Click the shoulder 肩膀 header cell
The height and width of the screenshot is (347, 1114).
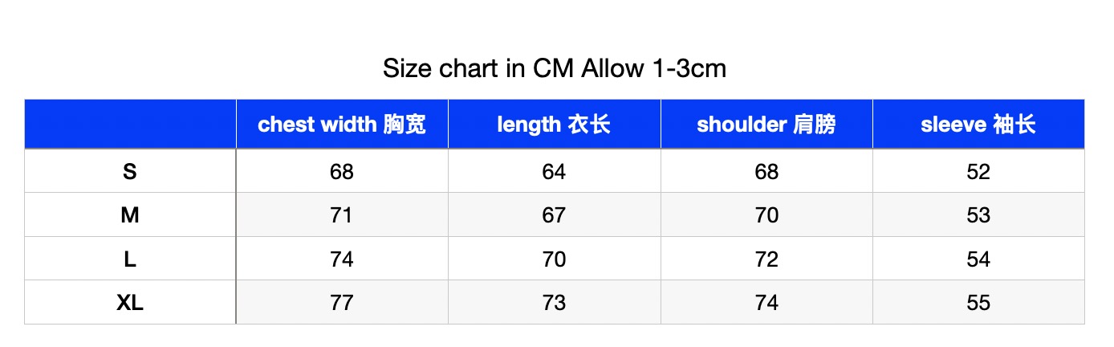pos(766,124)
